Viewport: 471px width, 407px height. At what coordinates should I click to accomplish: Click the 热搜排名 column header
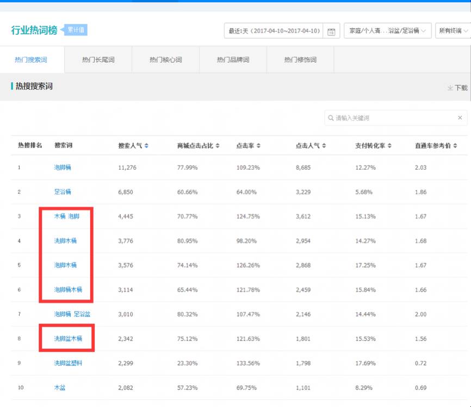click(x=30, y=145)
